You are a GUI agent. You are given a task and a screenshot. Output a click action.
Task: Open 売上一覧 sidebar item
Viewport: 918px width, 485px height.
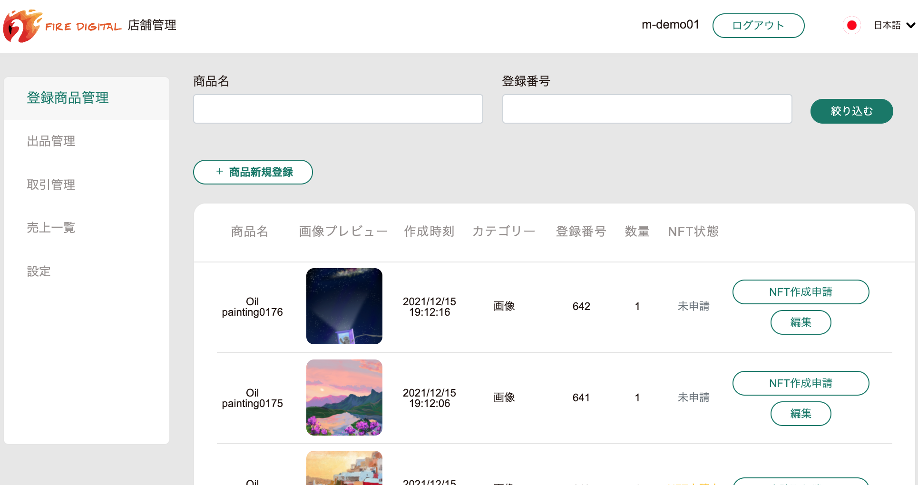pyautogui.click(x=51, y=228)
